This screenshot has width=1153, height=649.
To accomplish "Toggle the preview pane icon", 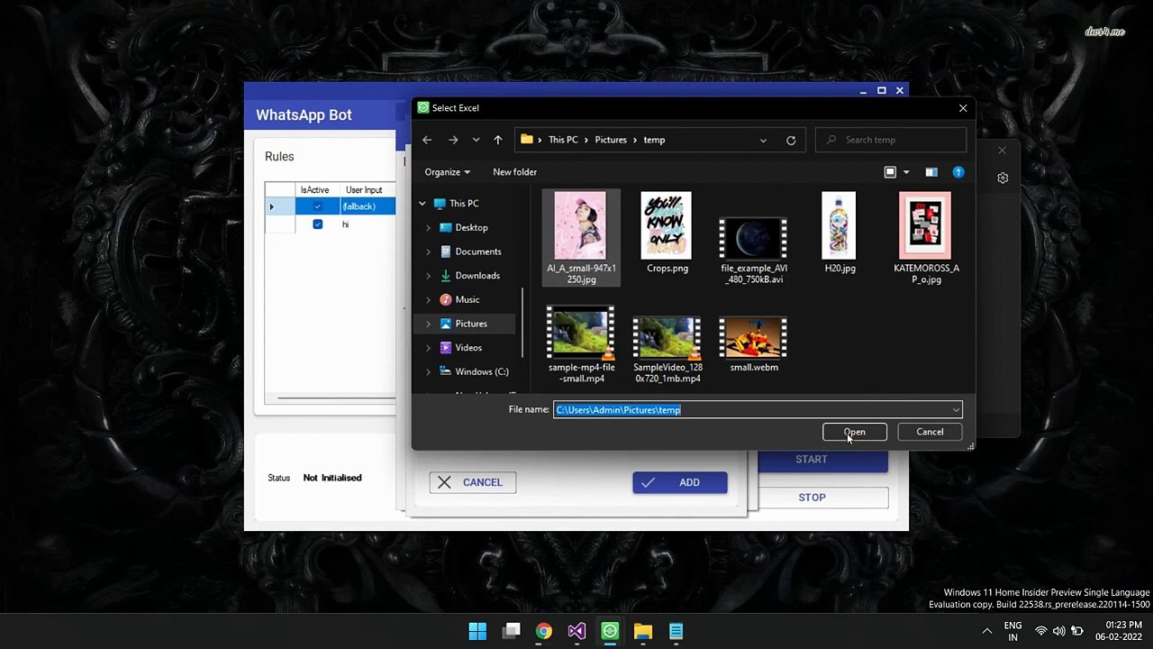I will 931,172.
